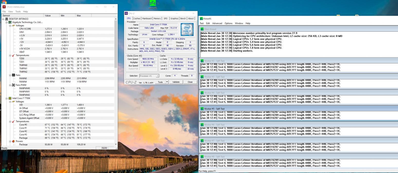
Task: Open the View menu in HWMonitor
Action: pos(11,12)
